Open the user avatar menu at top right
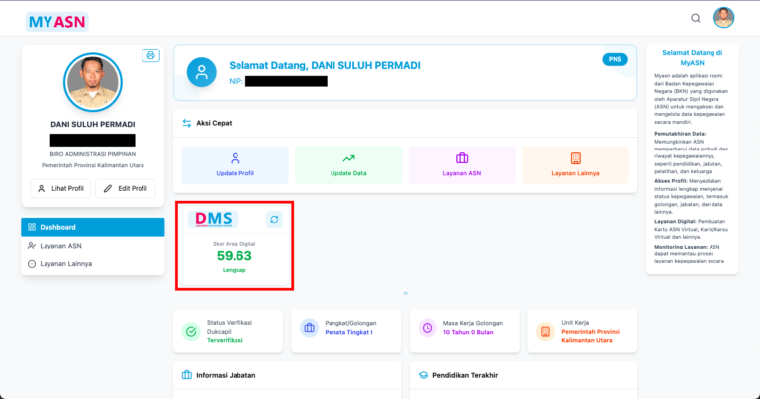 [x=724, y=18]
